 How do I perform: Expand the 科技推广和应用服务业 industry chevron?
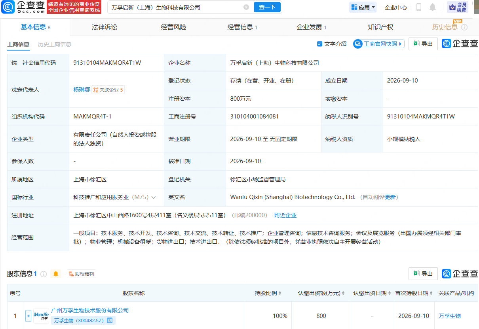tap(154, 197)
